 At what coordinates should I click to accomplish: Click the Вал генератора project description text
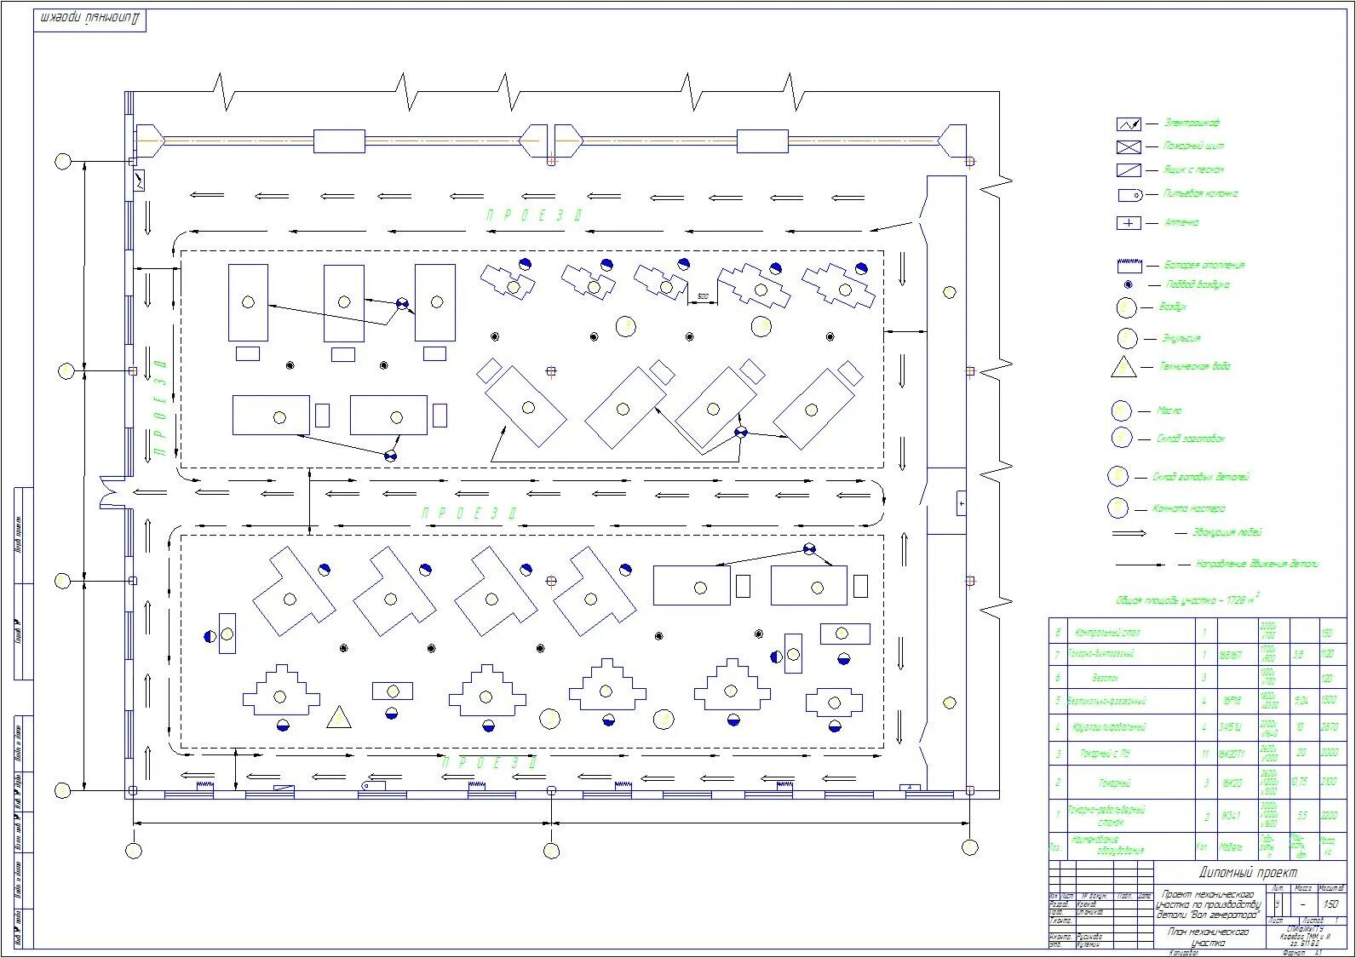tap(1209, 905)
